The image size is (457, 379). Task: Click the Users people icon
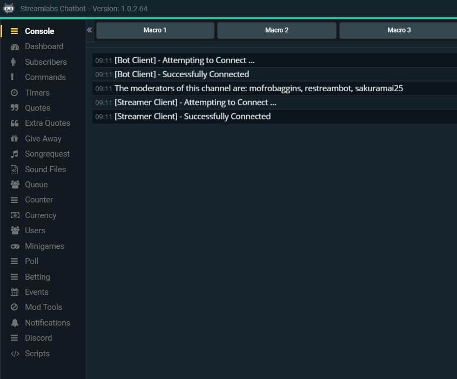click(x=15, y=231)
